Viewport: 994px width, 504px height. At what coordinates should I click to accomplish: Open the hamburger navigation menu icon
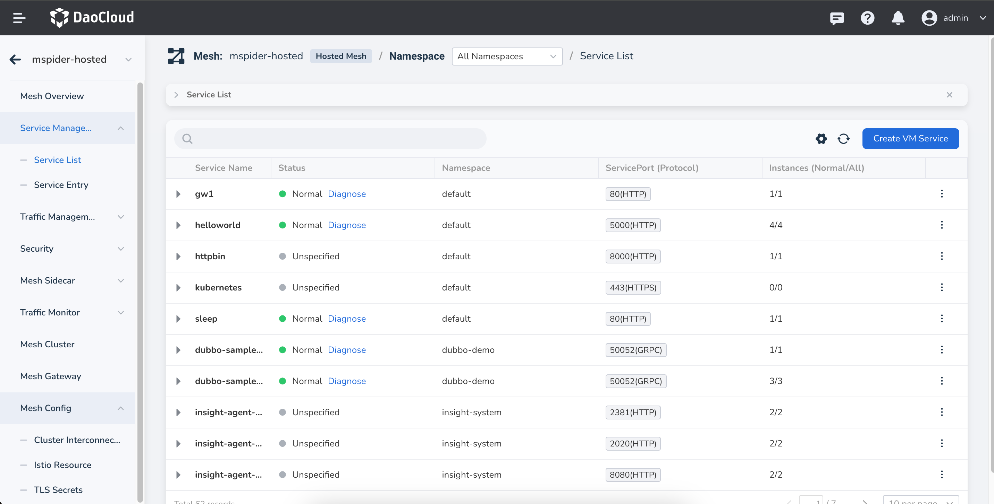pos(19,18)
